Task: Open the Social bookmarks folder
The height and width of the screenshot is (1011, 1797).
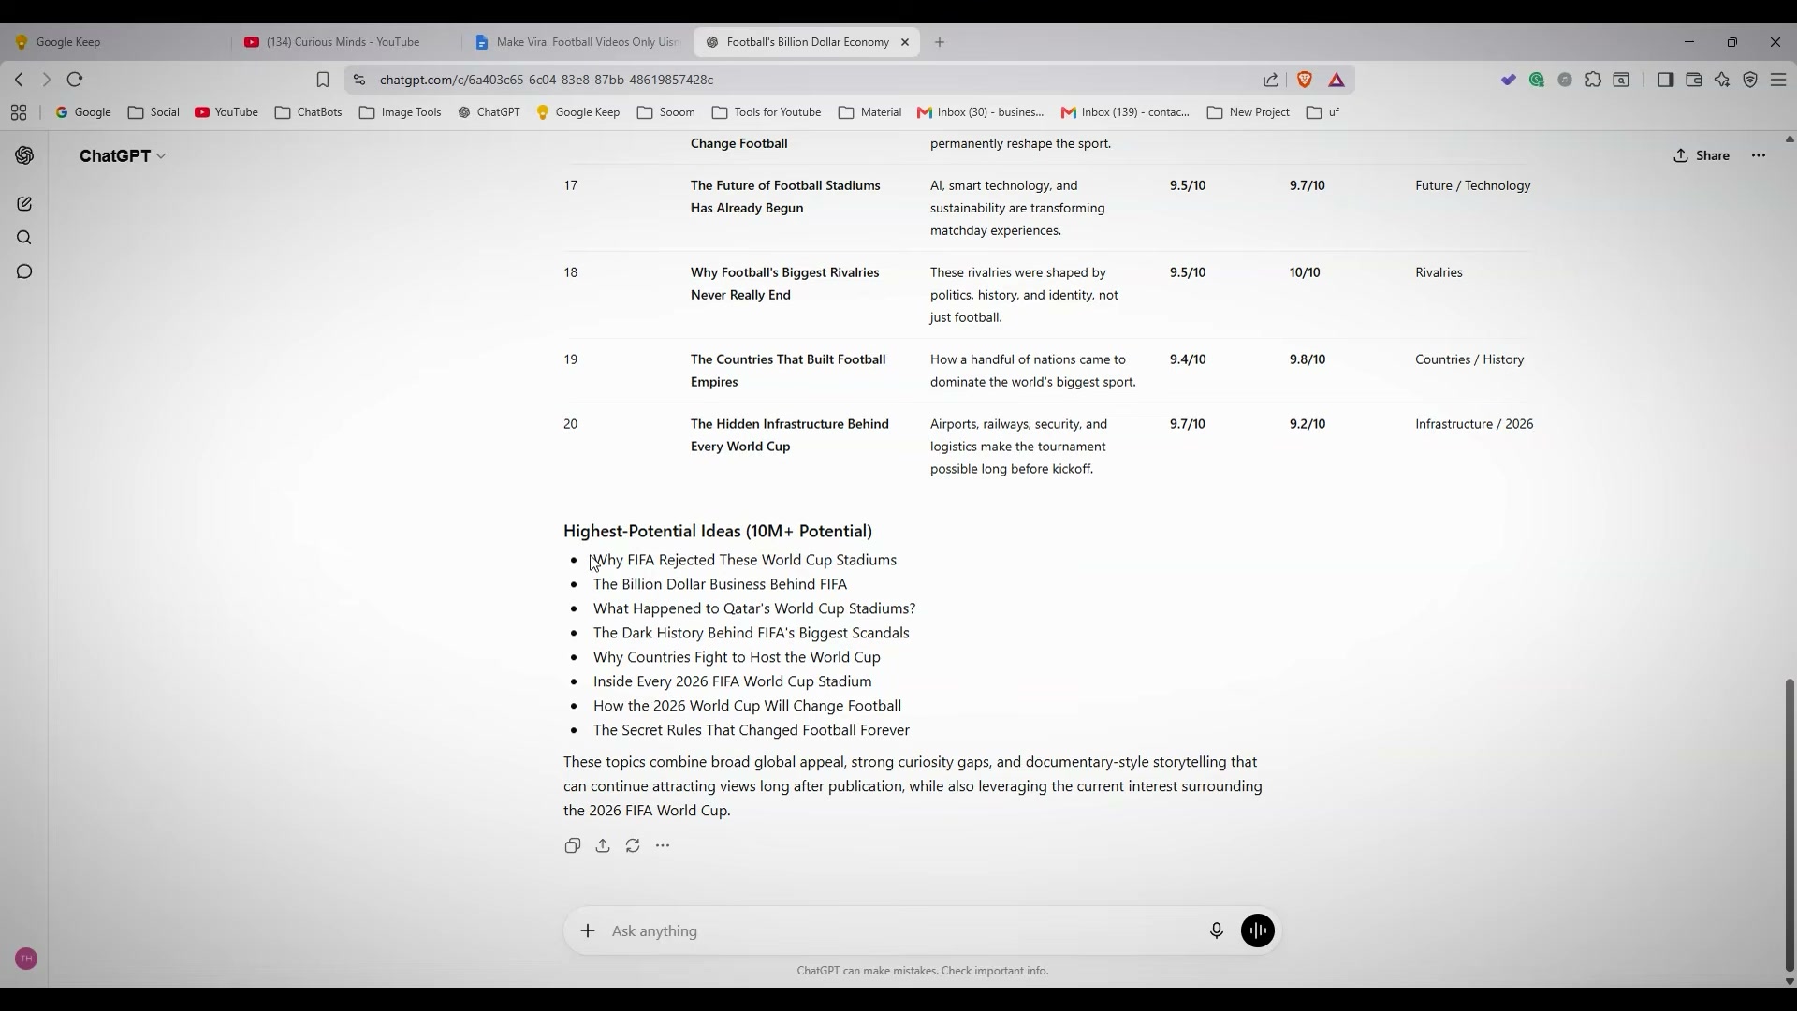Action: point(153,112)
